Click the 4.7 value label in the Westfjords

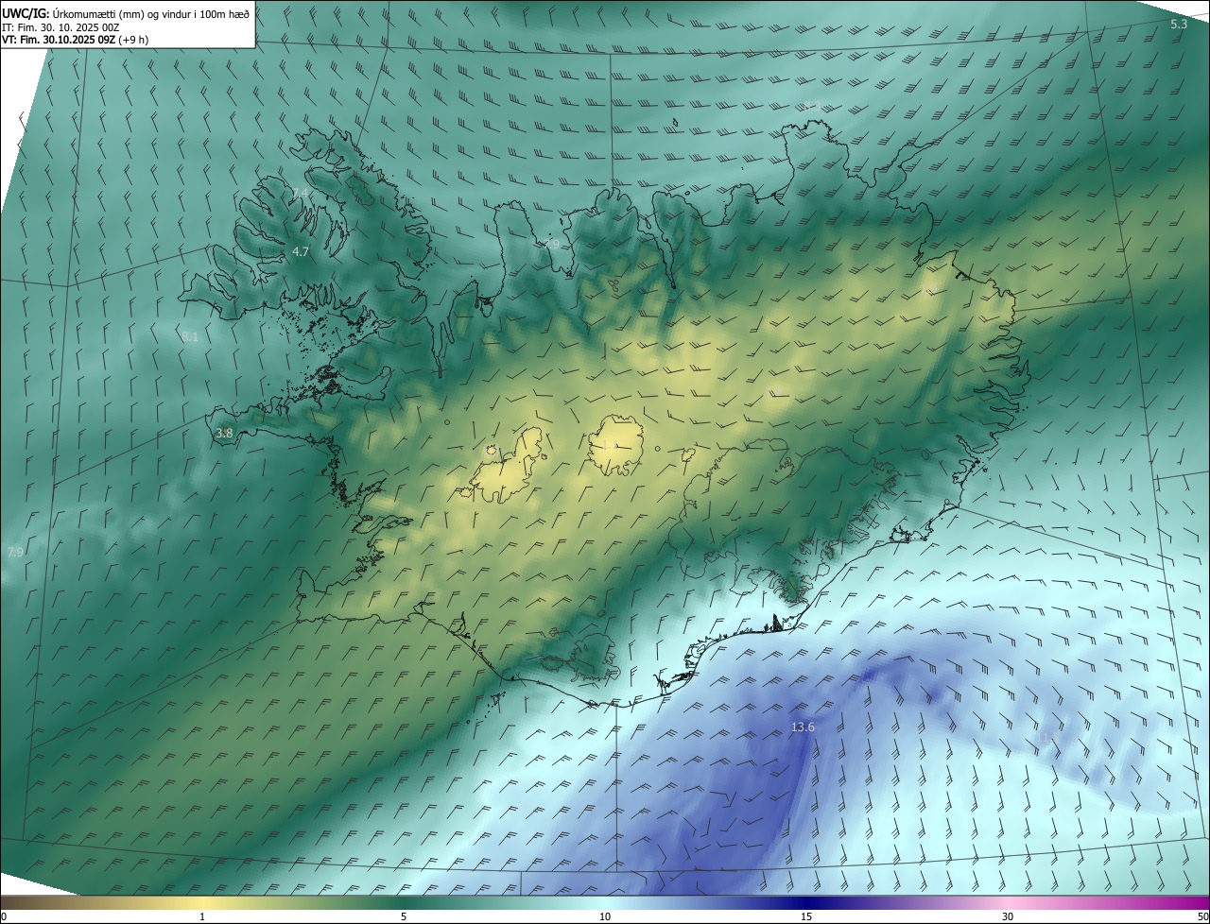(x=301, y=251)
